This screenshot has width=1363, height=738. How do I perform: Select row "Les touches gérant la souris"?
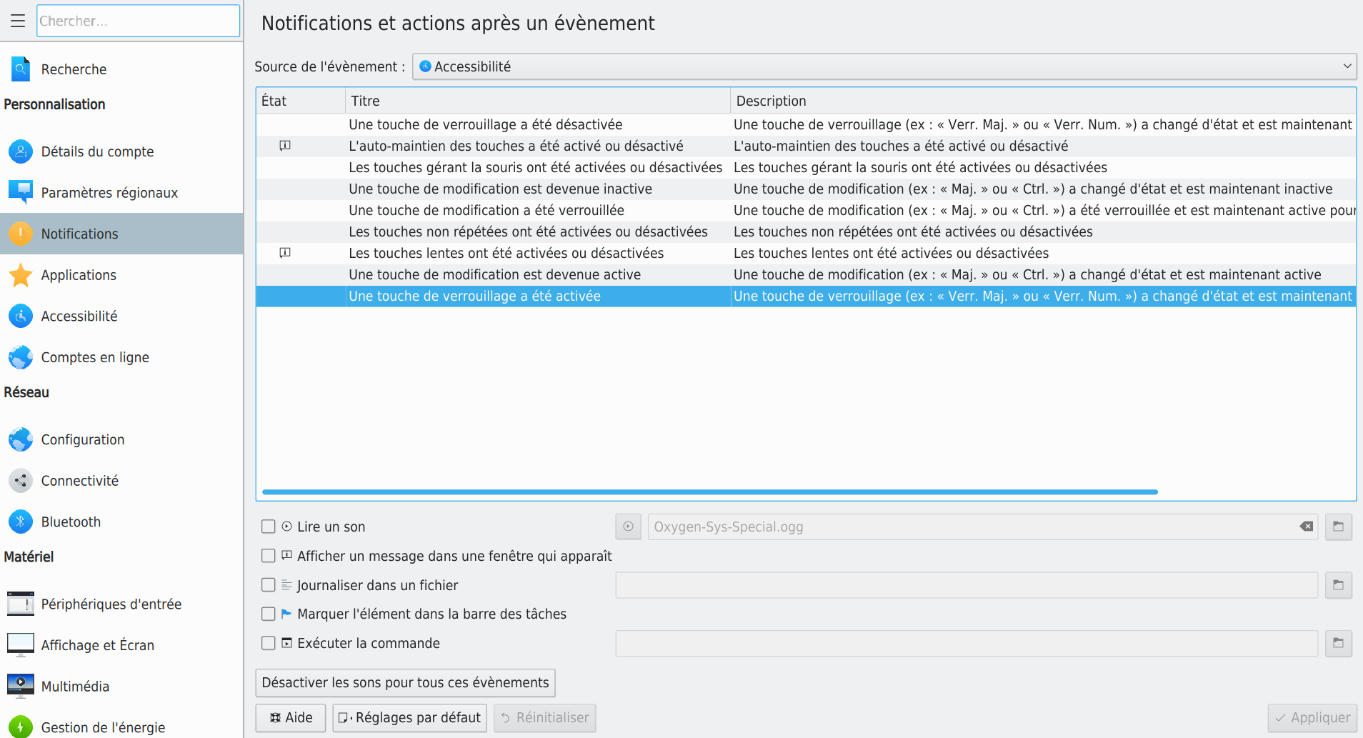tap(806, 167)
